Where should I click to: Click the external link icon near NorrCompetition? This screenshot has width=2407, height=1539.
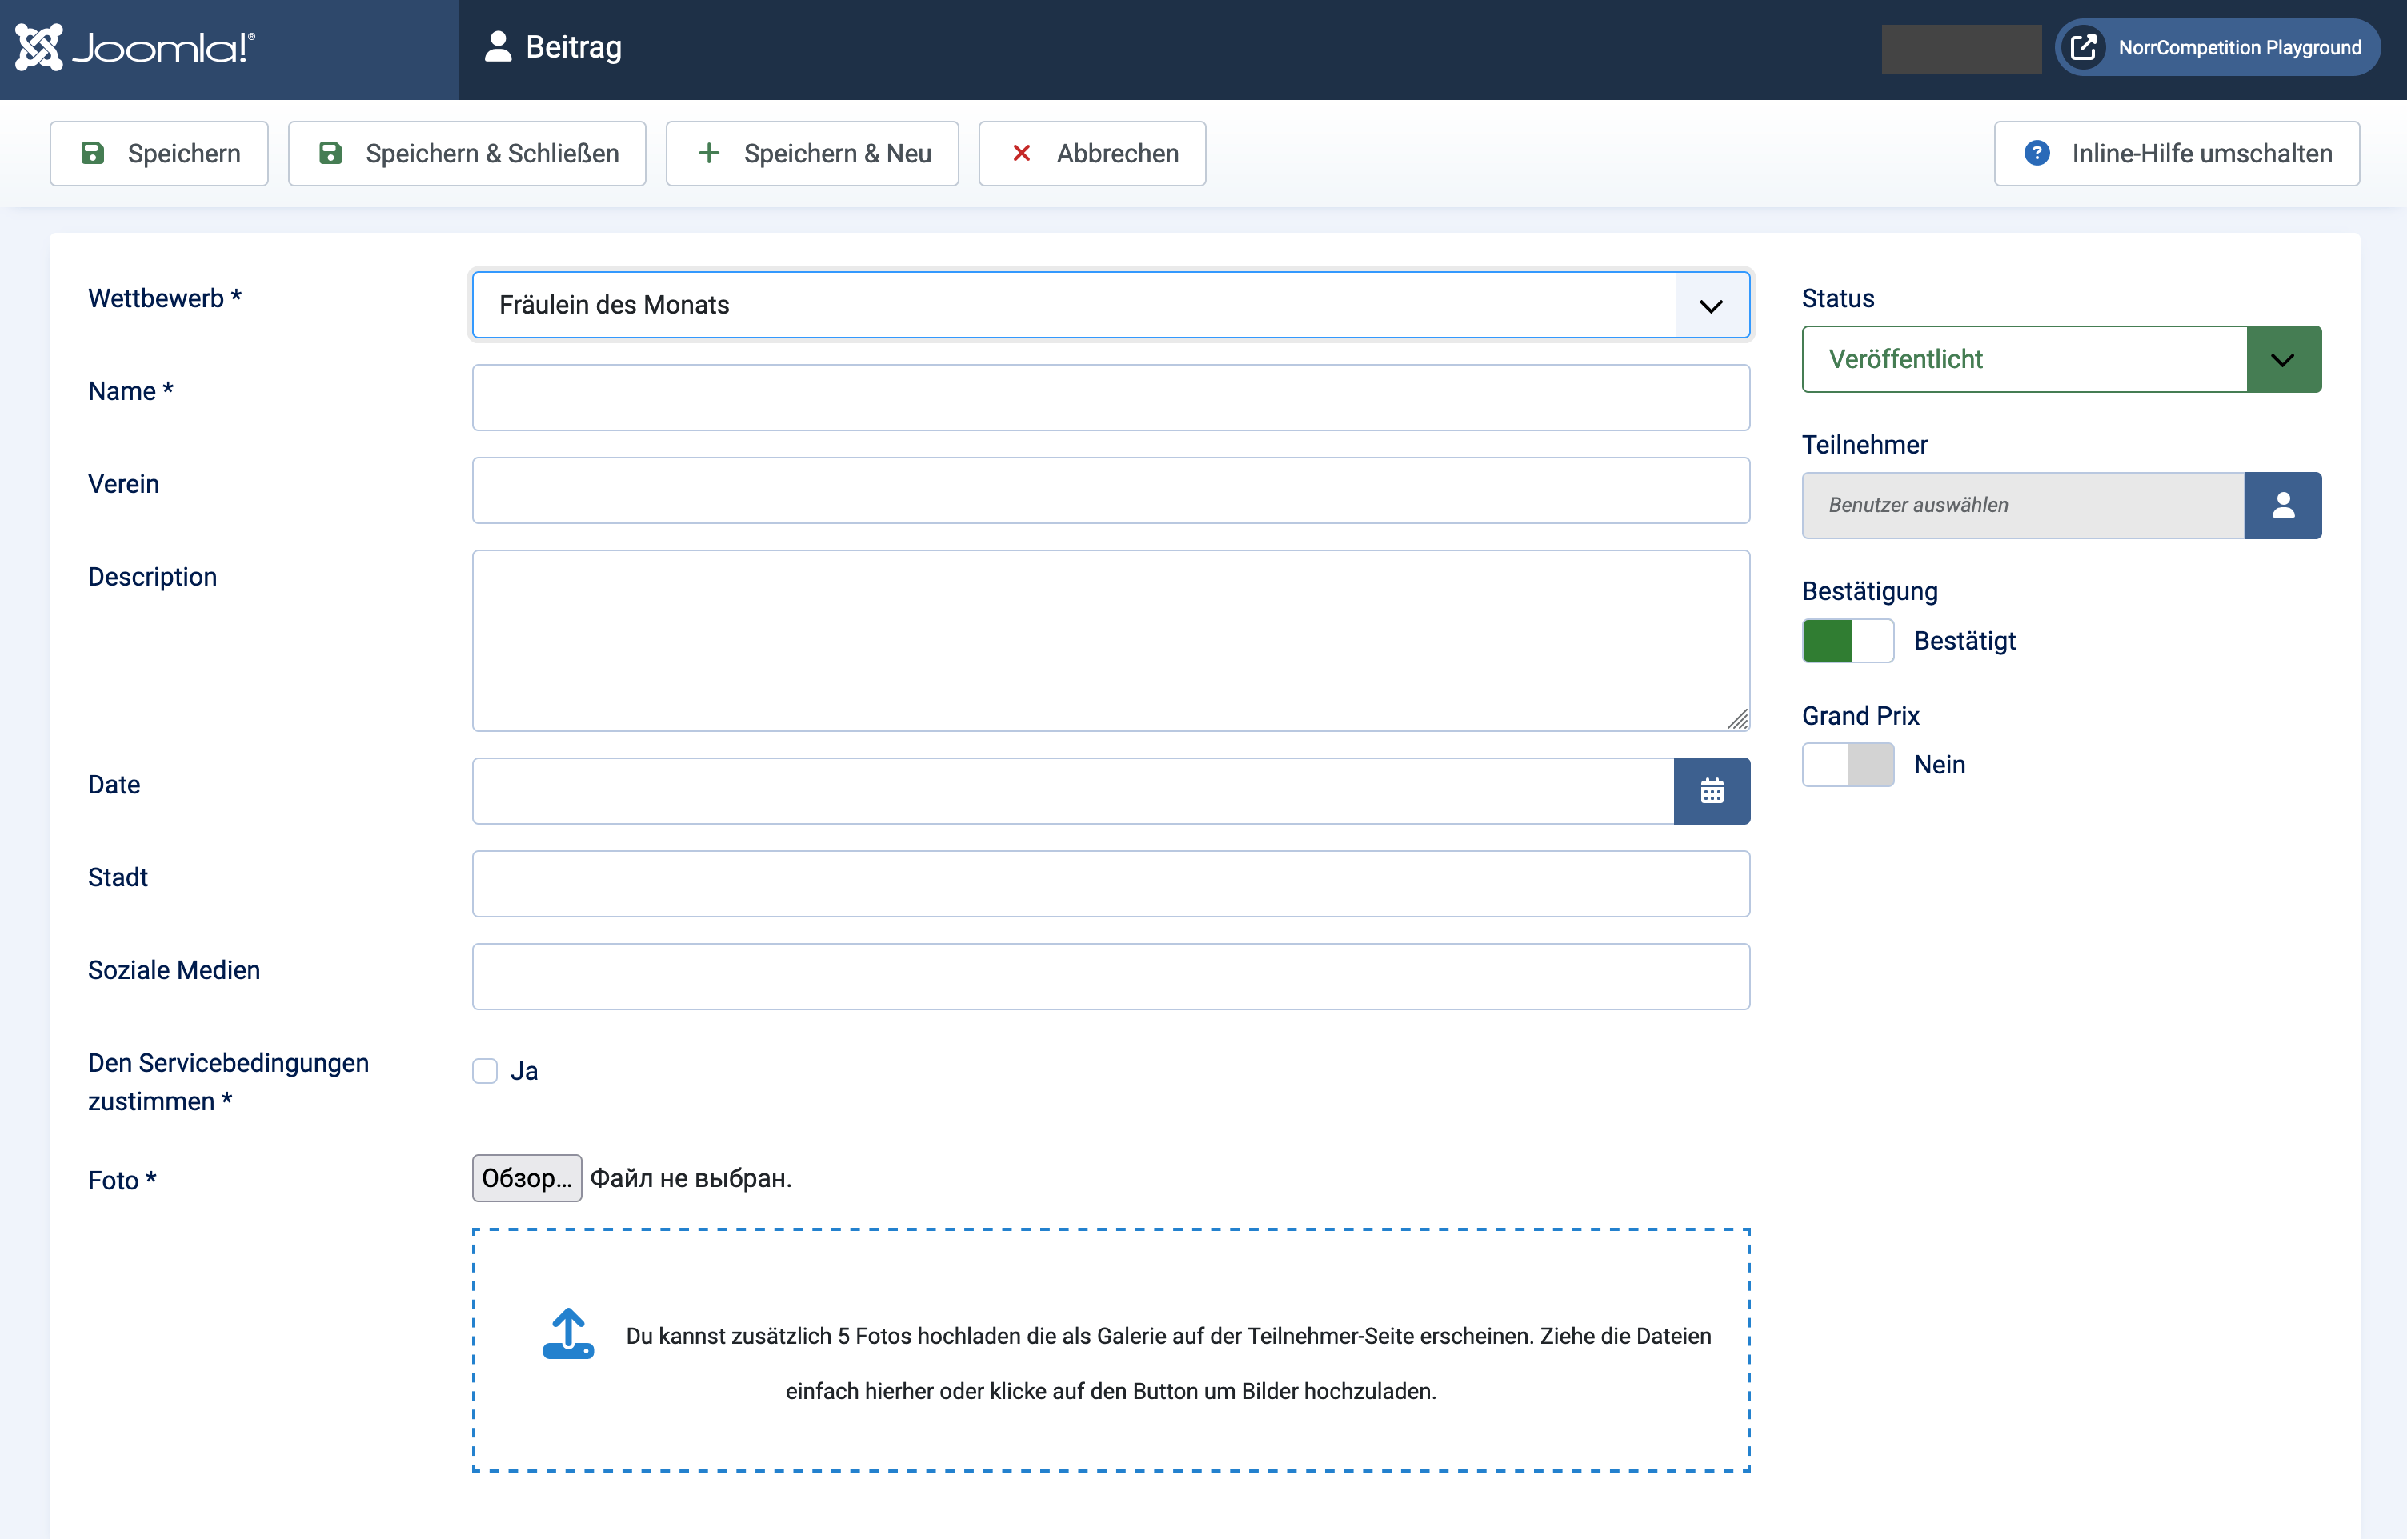2083,47
